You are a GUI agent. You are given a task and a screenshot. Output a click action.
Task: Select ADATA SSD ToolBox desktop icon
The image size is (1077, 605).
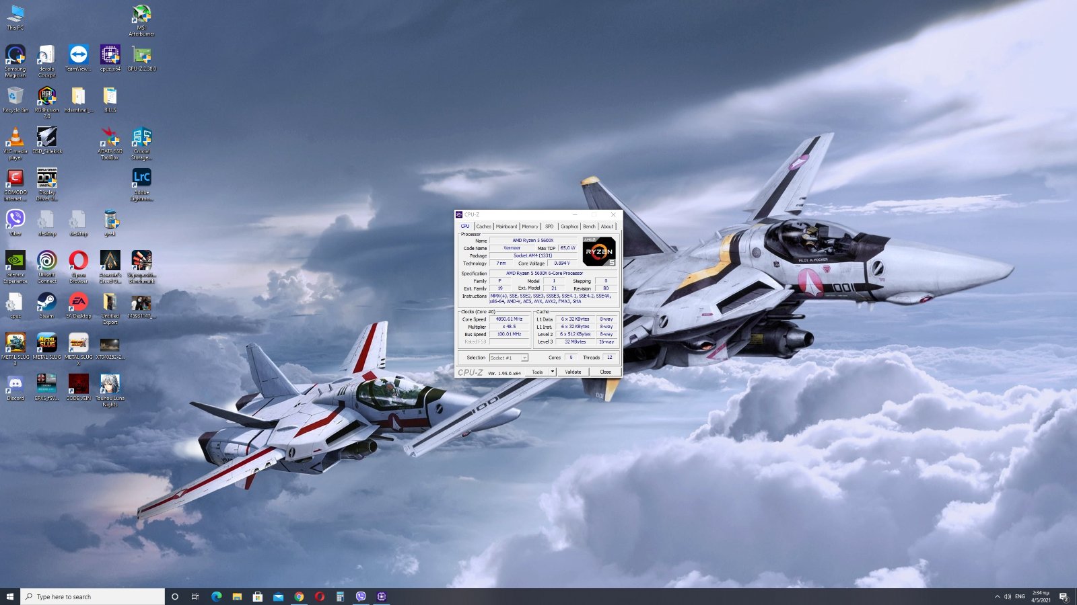coord(110,144)
